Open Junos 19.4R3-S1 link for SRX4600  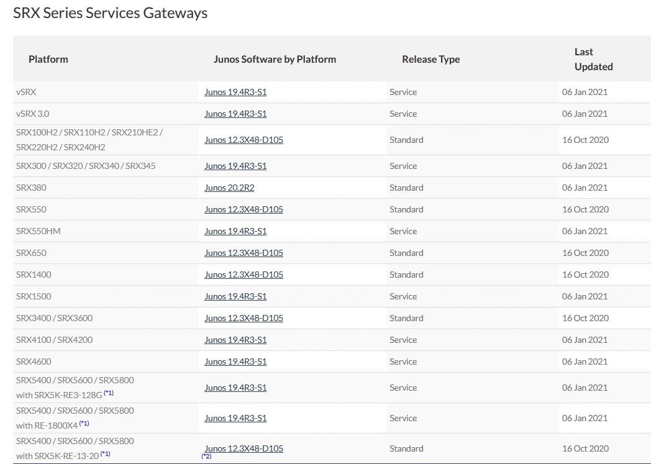pyautogui.click(x=235, y=362)
